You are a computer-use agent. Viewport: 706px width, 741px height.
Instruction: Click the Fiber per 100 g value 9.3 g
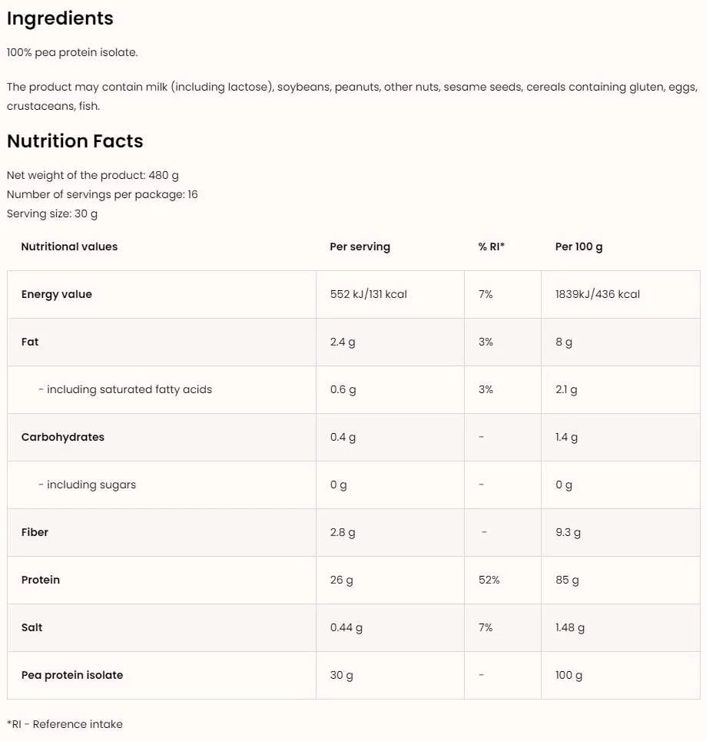[x=568, y=532]
